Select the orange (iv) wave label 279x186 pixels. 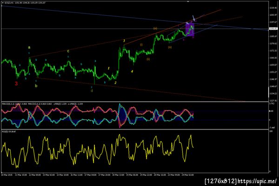[170, 47]
